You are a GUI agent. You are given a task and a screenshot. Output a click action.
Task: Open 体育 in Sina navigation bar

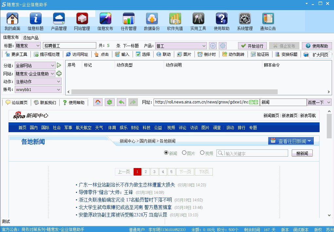(112, 128)
